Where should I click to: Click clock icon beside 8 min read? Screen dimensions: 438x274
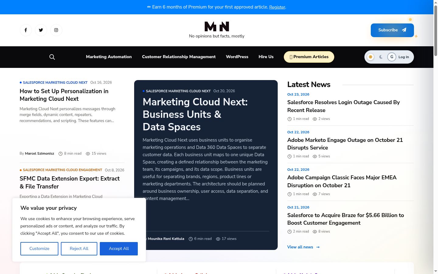(61, 154)
